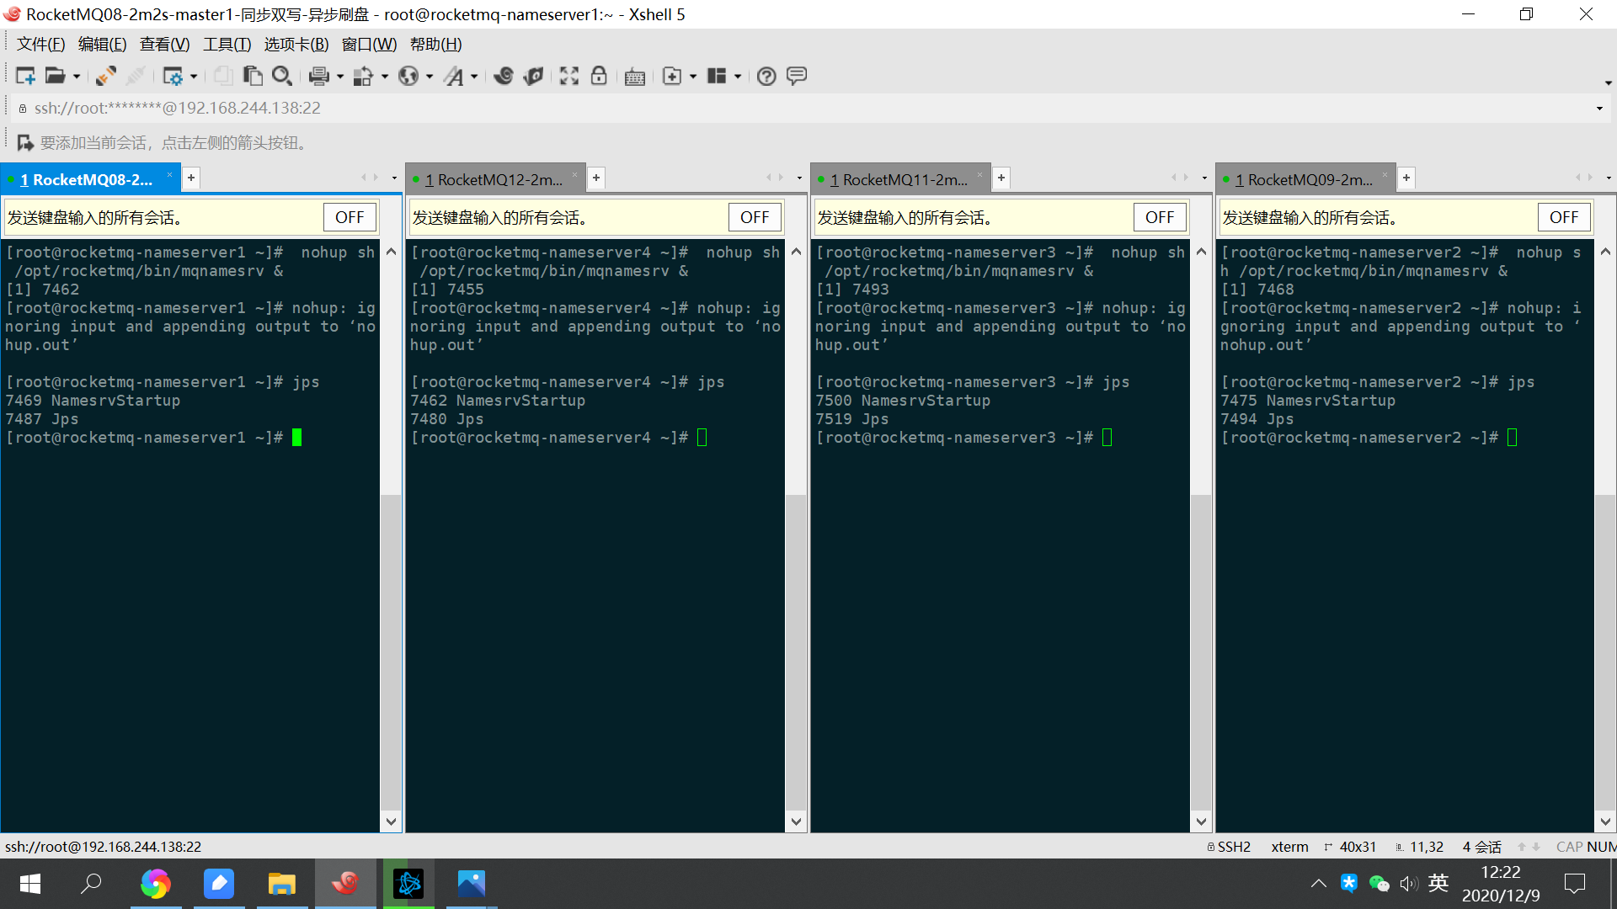Open the 选项卡(B) menu
Screen dimensions: 1617x909
coord(296,45)
